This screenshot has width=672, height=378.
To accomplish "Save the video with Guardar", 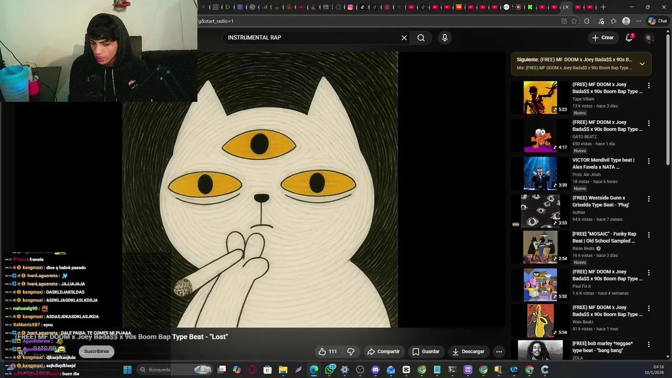I will click(426, 352).
